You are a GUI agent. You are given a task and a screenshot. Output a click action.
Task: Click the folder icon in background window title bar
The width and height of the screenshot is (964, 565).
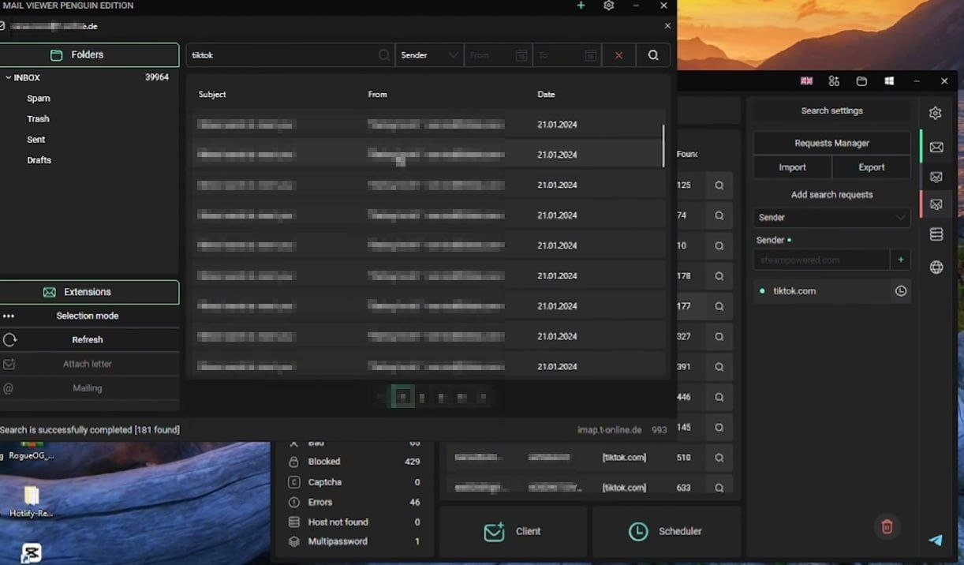click(x=861, y=81)
